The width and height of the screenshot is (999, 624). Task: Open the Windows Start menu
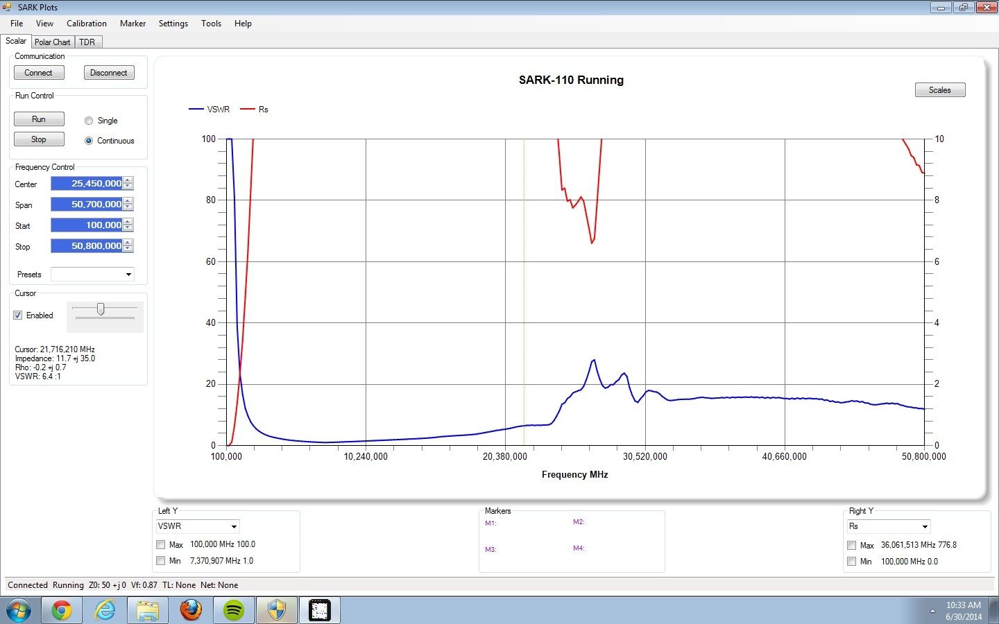19,610
